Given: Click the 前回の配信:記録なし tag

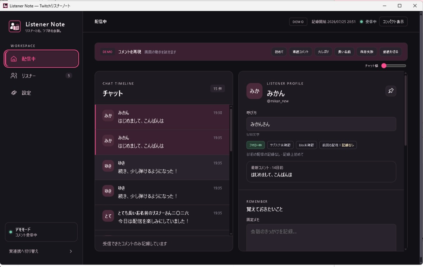Looking at the screenshot, I should click(338, 145).
